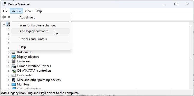The height and width of the screenshot is (96, 194).
Task: Click the back arrow toolbar icon
Action: click(4, 17)
